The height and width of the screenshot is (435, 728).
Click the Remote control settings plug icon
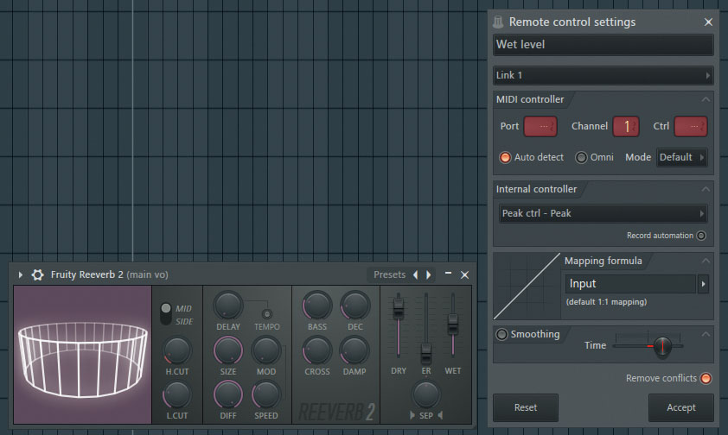498,22
